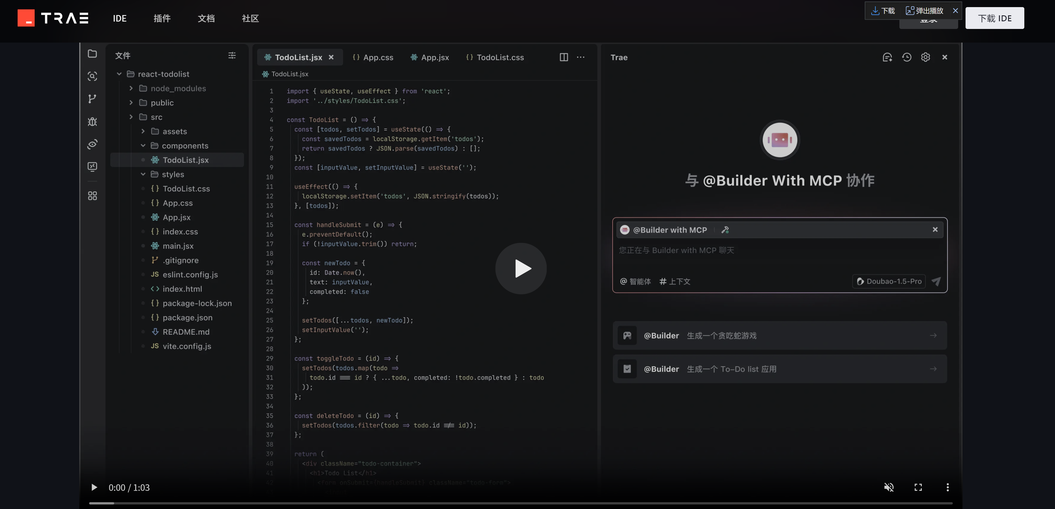Expand the node_modules folder
This screenshot has height=509, width=1055.
click(x=131, y=89)
